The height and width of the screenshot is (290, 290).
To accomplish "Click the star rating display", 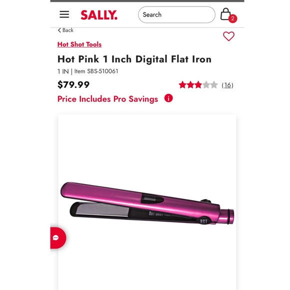I will pyautogui.click(x=198, y=85).
